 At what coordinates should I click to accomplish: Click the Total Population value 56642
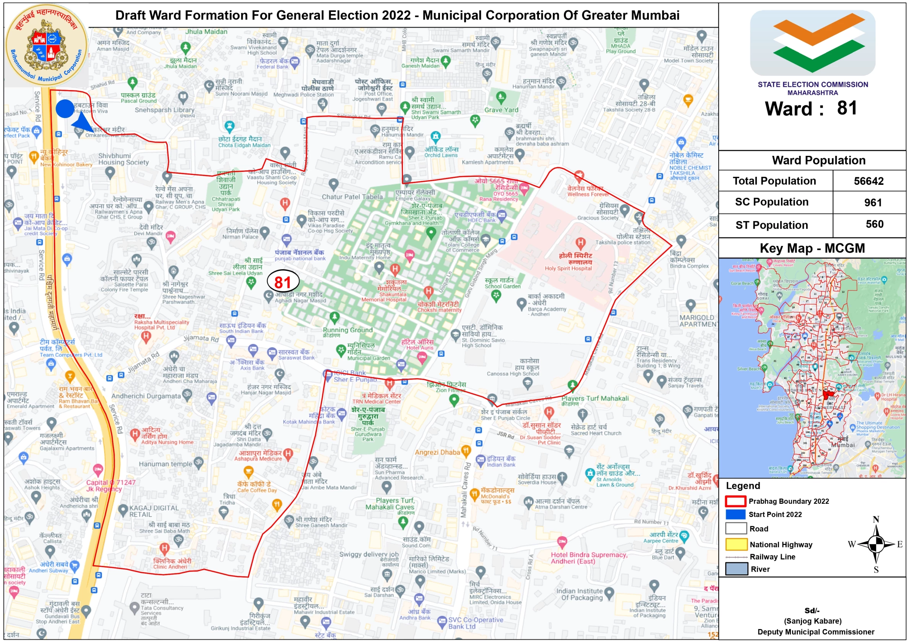[x=868, y=181]
